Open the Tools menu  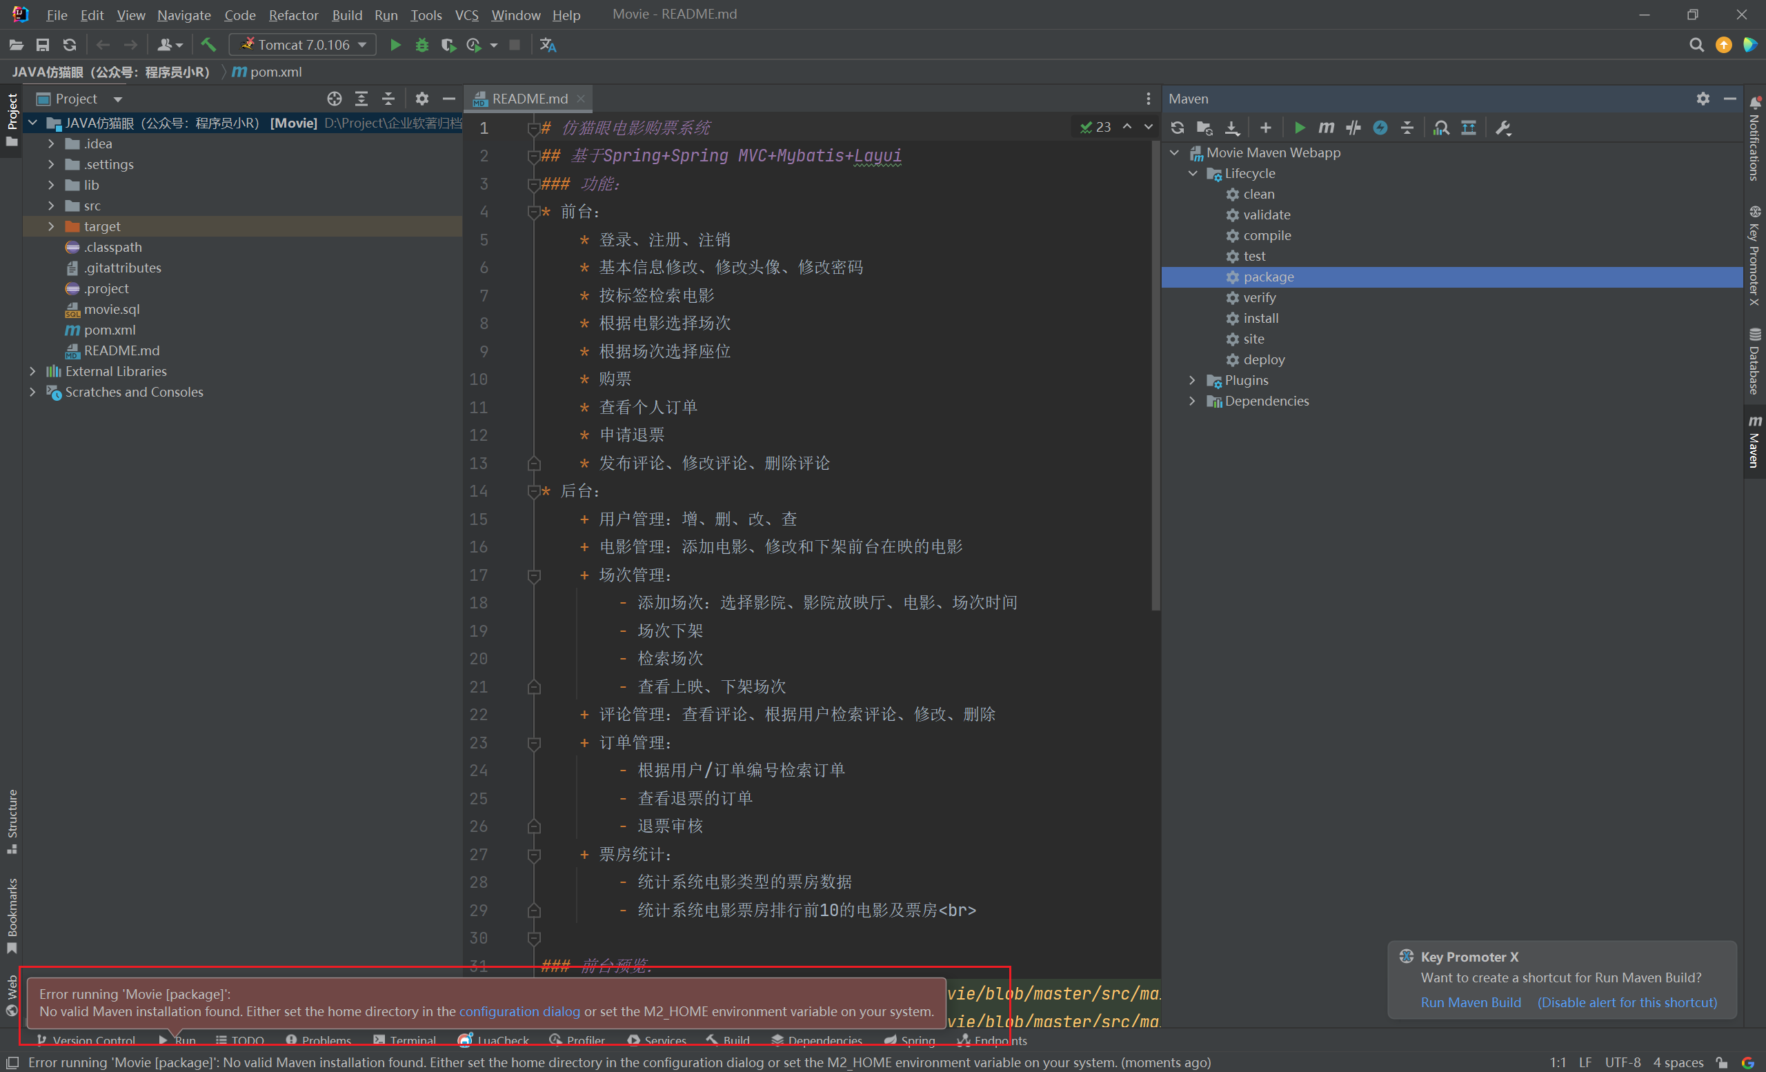[426, 15]
